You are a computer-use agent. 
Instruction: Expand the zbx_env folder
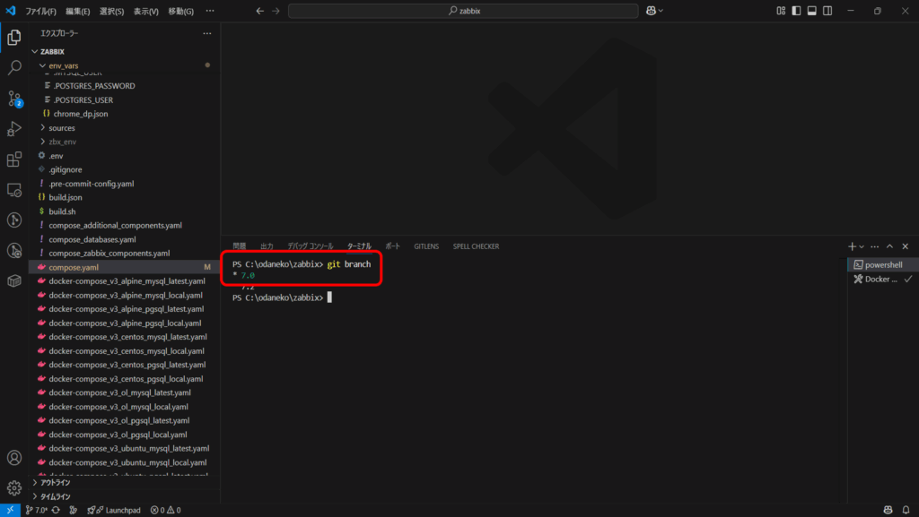[x=124, y=142]
